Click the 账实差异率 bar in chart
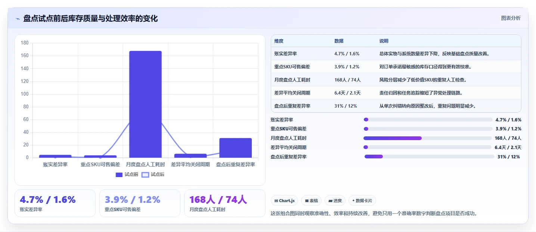 pos(55,156)
